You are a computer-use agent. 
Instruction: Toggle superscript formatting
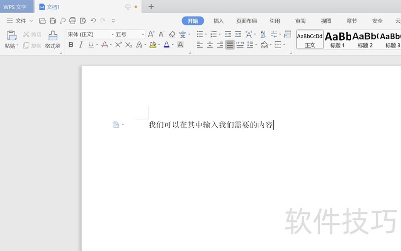pos(118,45)
